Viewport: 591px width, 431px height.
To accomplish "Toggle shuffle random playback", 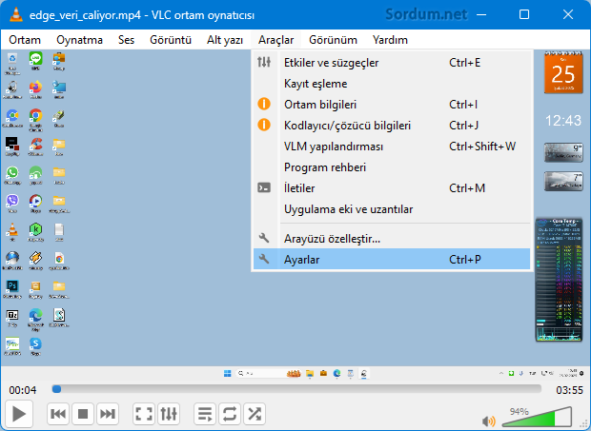I will pos(255,414).
